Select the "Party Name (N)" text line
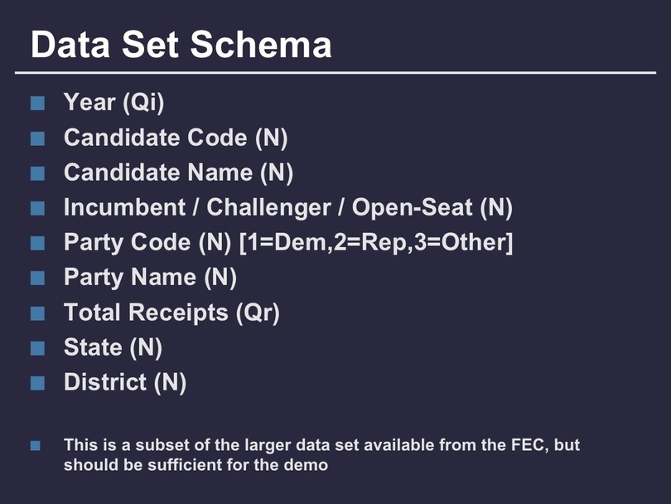This screenshot has width=671, height=504. coord(150,278)
